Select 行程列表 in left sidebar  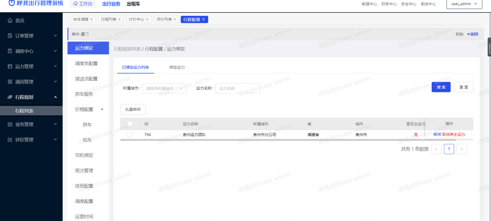pyautogui.click(x=31, y=111)
